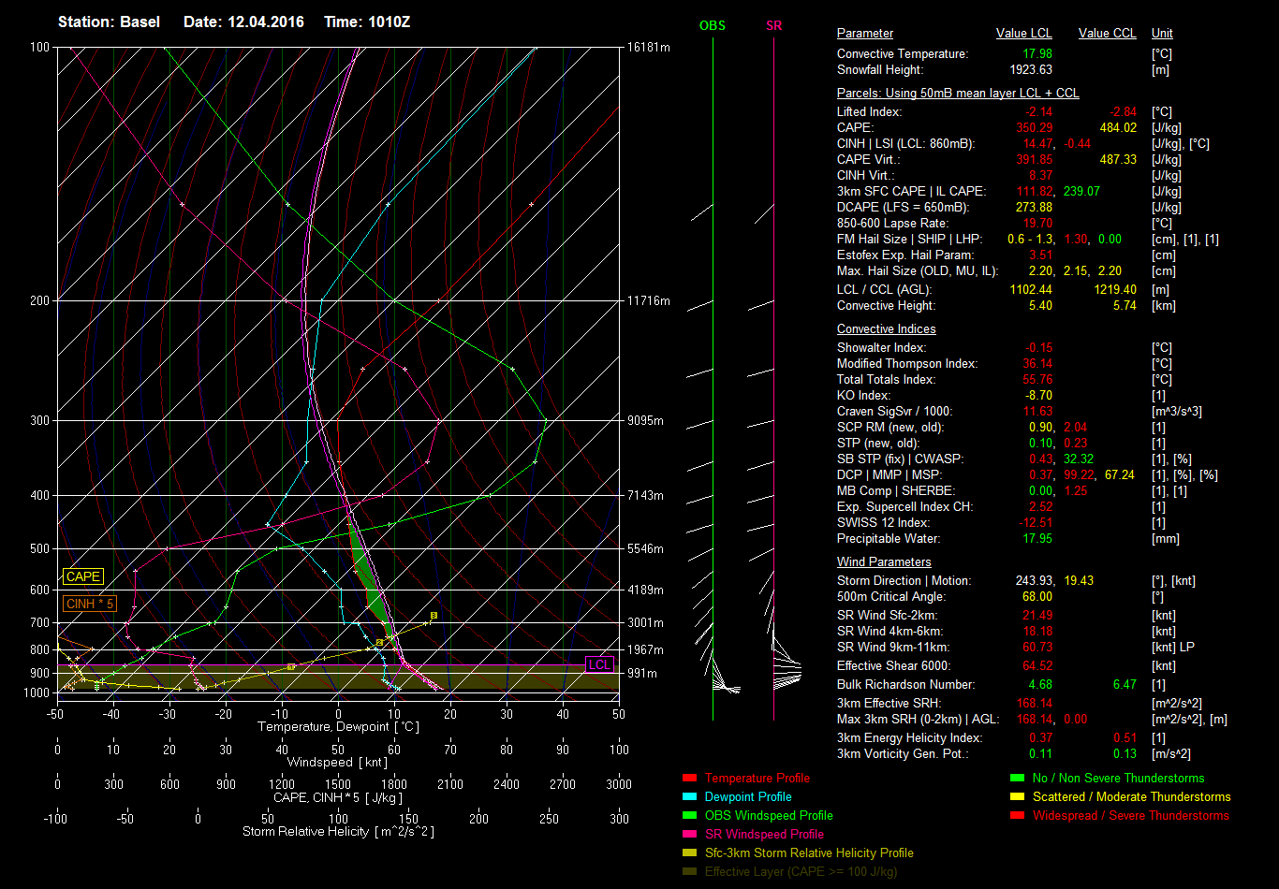Click the Parcels 50mB mean layer heading

[x=957, y=94]
